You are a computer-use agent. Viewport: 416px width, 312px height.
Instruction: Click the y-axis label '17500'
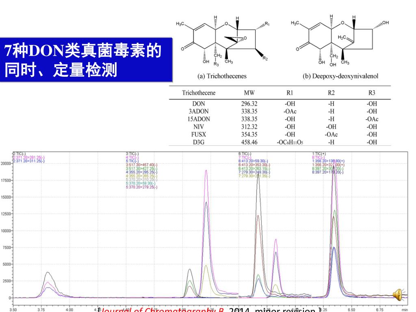click(x=6, y=180)
